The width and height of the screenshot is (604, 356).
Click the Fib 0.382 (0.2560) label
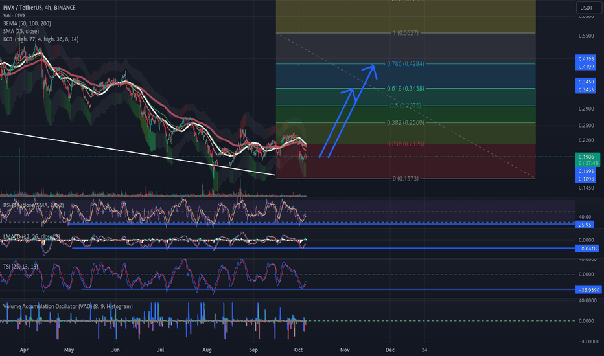coord(405,123)
